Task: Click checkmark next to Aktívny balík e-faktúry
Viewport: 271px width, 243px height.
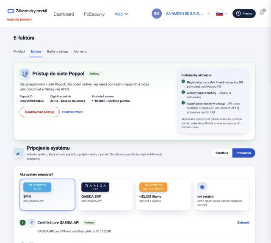Action: [183, 92]
